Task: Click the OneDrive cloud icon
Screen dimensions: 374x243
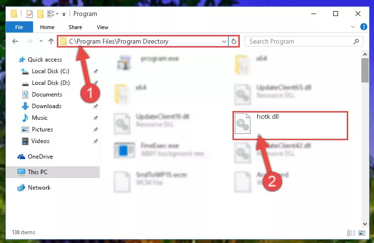Action: 21,157
